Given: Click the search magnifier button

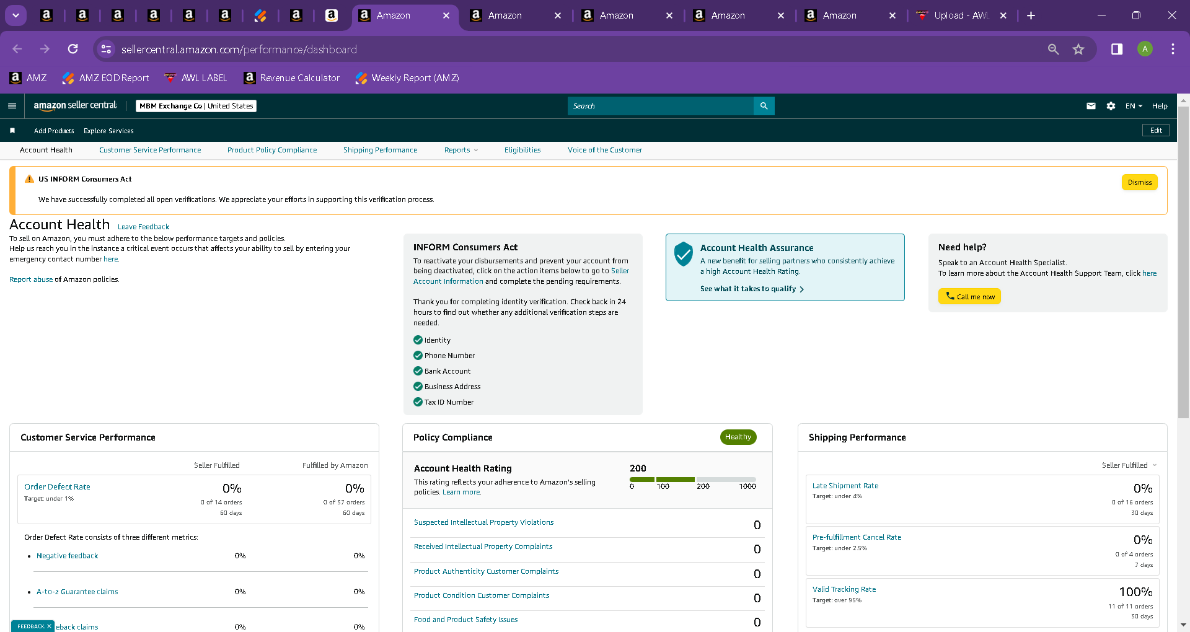Looking at the screenshot, I should coord(764,106).
